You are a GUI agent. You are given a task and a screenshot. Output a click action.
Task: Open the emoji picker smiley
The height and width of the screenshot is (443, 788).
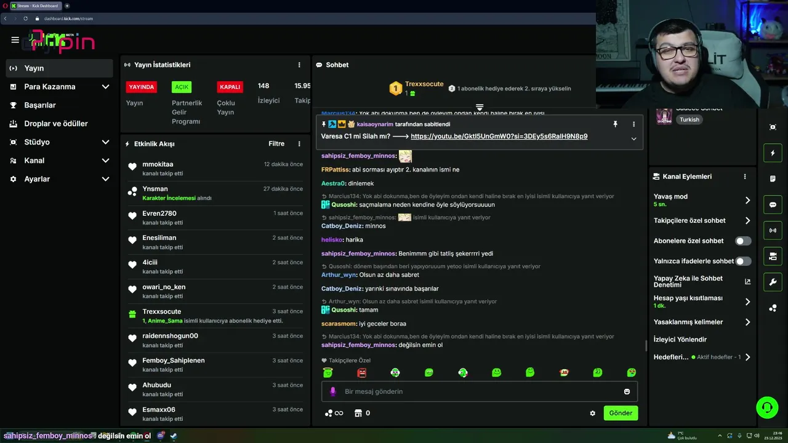click(x=627, y=391)
